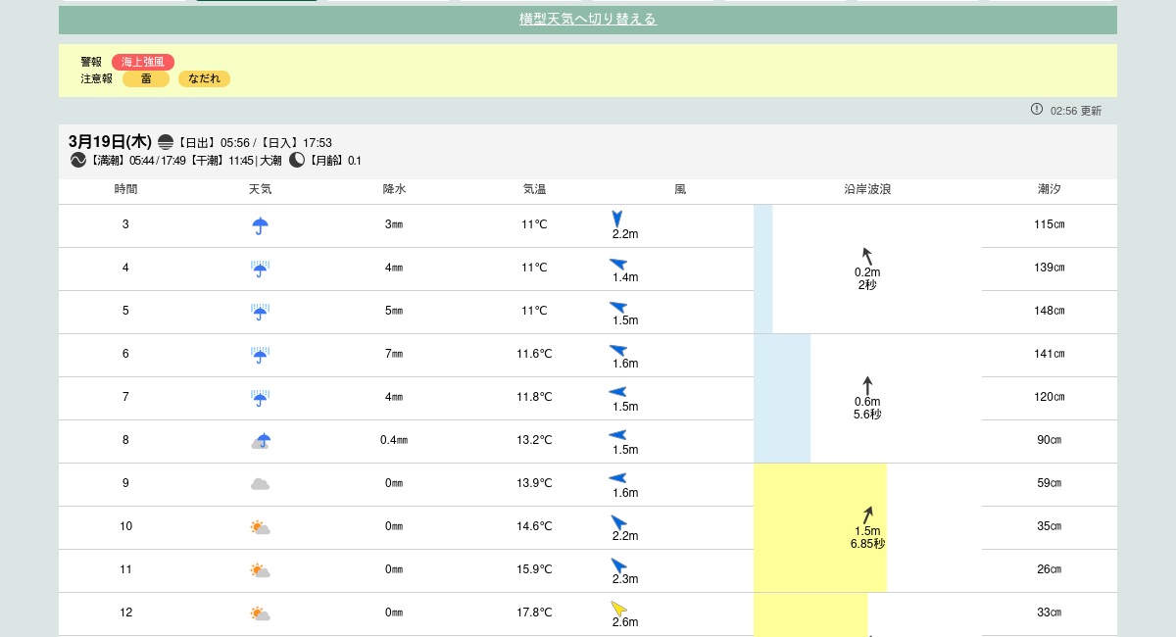Click the cloud-with-umbrella icon at 8時
Image resolution: width=1176 pixels, height=637 pixels.
[x=260, y=441]
